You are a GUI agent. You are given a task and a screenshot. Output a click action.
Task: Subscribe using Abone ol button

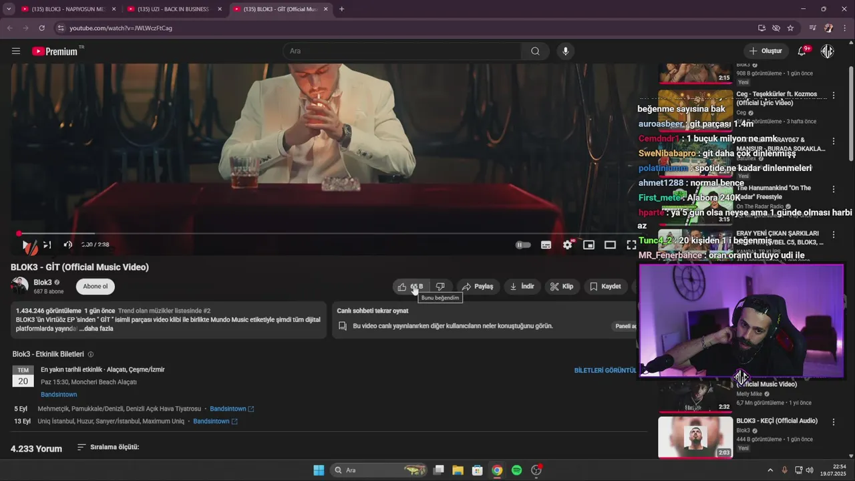[x=96, y=287]
